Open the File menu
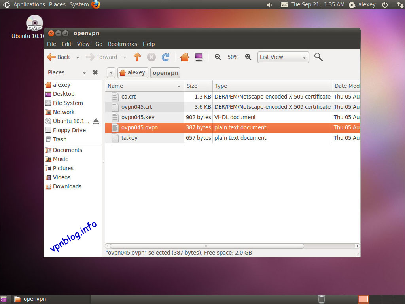 click(51, 44)
